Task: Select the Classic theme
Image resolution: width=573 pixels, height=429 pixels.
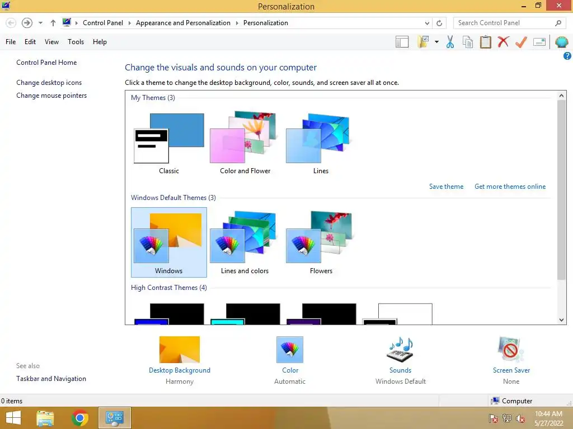Action: [x=169, y=144]
